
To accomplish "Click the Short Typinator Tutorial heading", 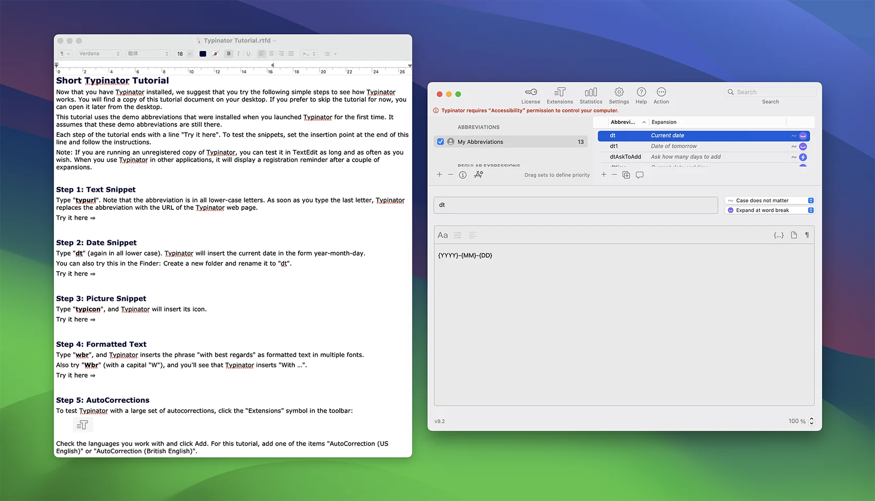I will [112, 81].
